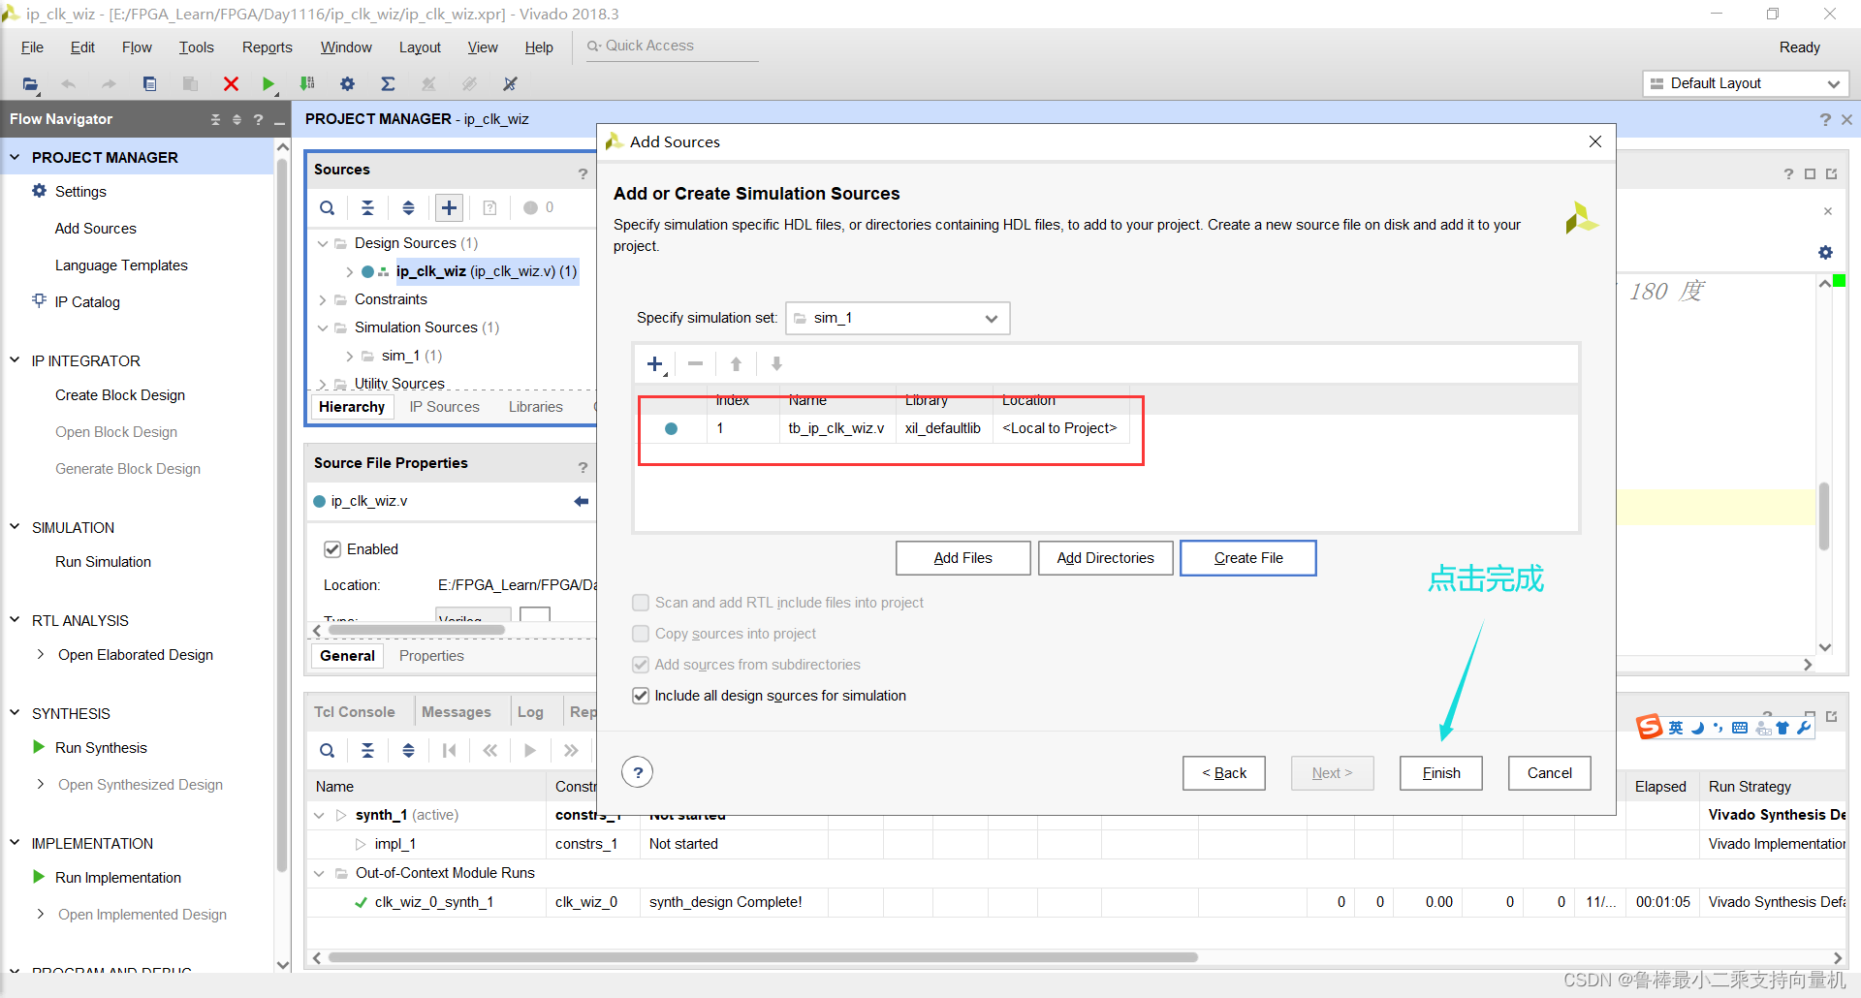Search in the Sources panel

pyautogui.click(x=328, y=207)
